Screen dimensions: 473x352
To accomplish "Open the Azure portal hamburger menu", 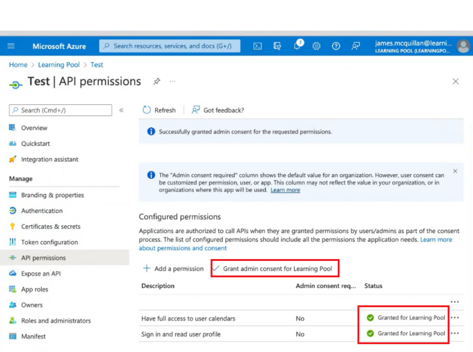I will coord(11,46).
